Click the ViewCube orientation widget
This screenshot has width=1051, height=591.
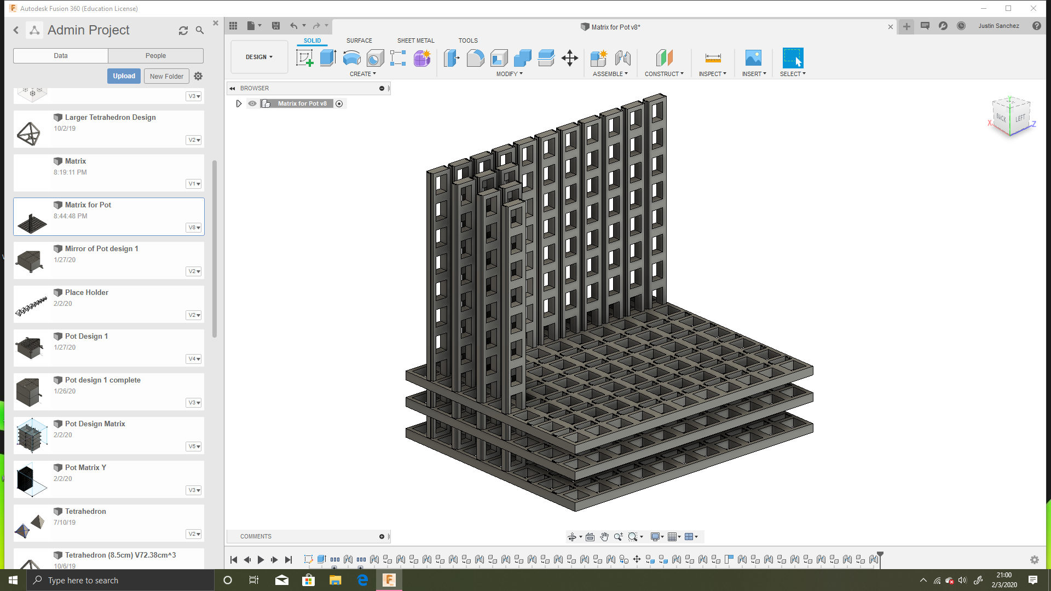1012,117
